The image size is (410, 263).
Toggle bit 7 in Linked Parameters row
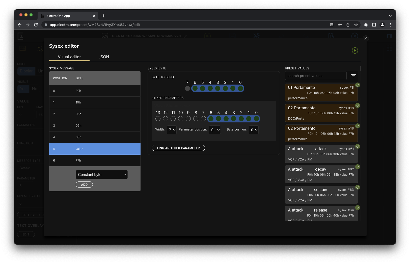(x=203, y=119)
